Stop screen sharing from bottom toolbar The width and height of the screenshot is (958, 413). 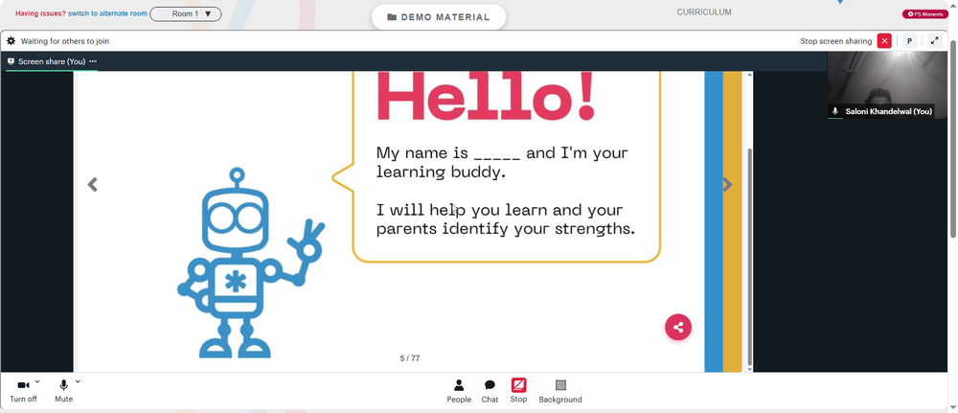(518, 391)
